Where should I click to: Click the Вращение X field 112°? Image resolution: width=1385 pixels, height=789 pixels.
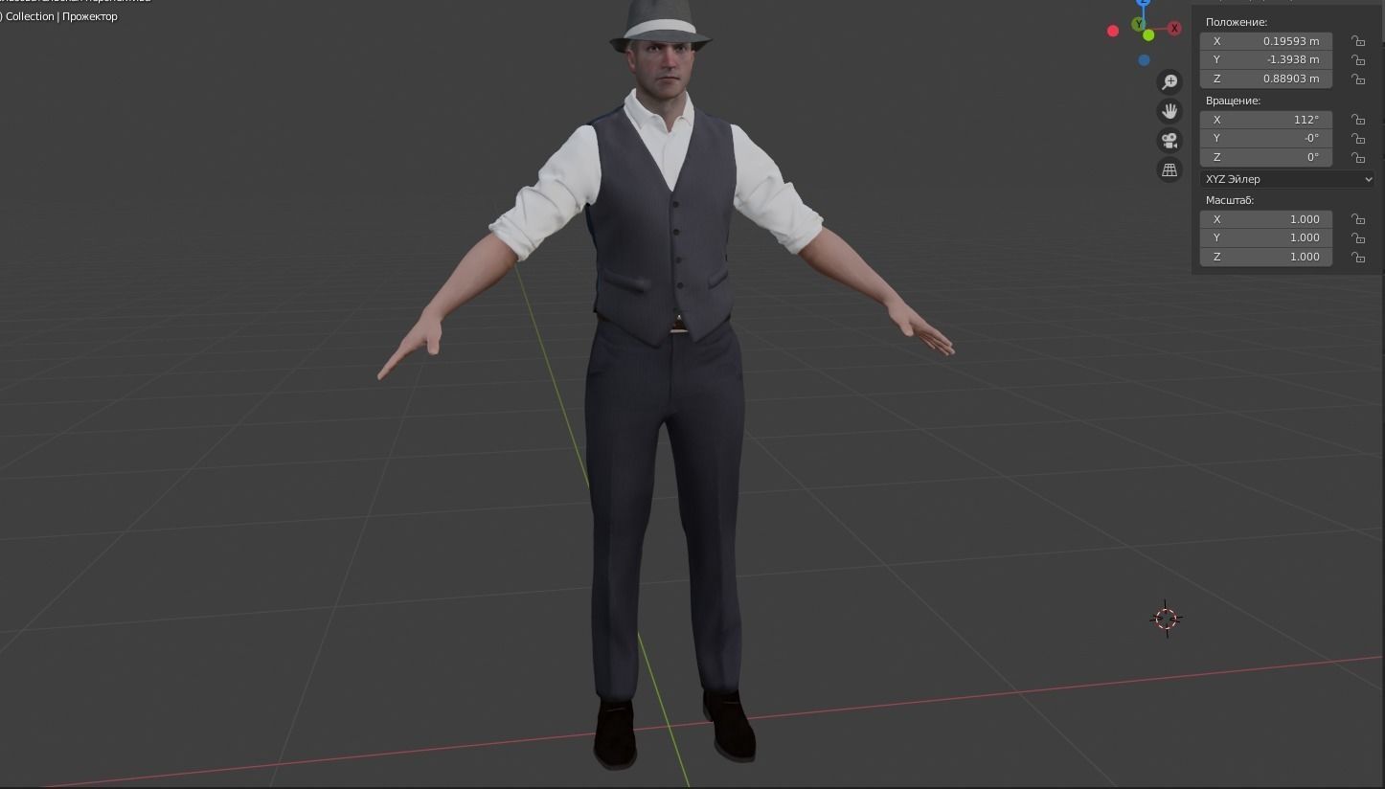(x=1266, y=120)
